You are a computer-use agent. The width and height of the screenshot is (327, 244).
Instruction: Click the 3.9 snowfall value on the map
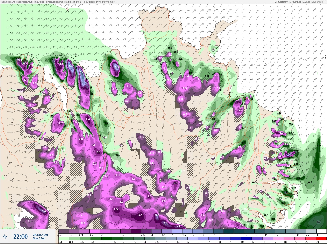157,215
